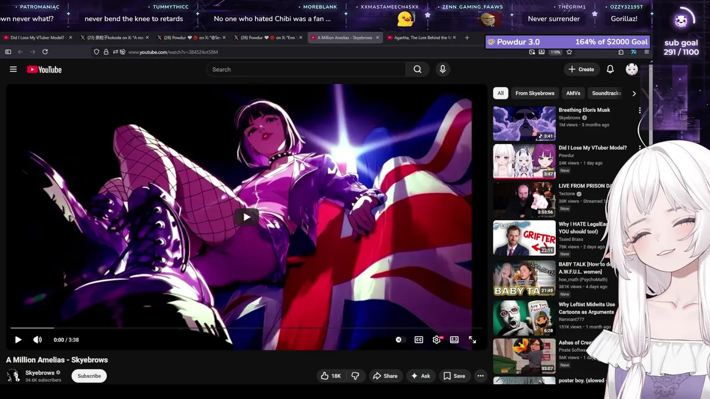Close the A Million Amelias tab
The height and width of the screenshot is (399, 710).
click(378, 38)
